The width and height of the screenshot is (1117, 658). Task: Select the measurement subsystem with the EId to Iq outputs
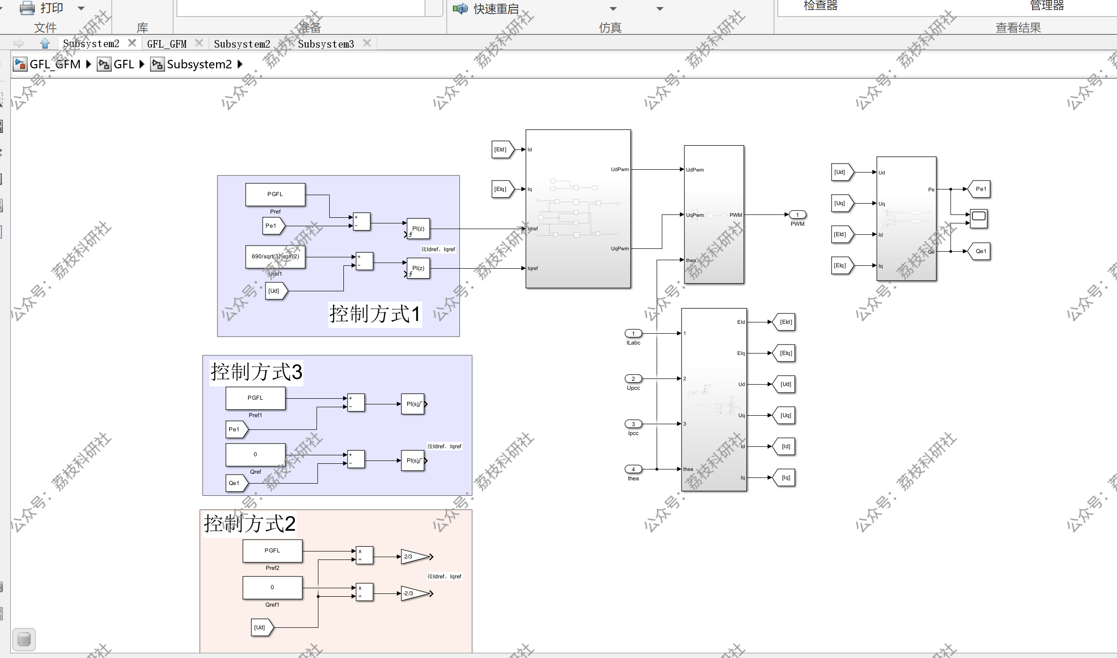(x=714, y=400)
